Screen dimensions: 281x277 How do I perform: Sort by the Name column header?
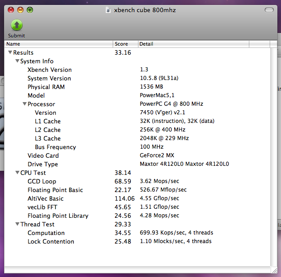tap(59, 44)
